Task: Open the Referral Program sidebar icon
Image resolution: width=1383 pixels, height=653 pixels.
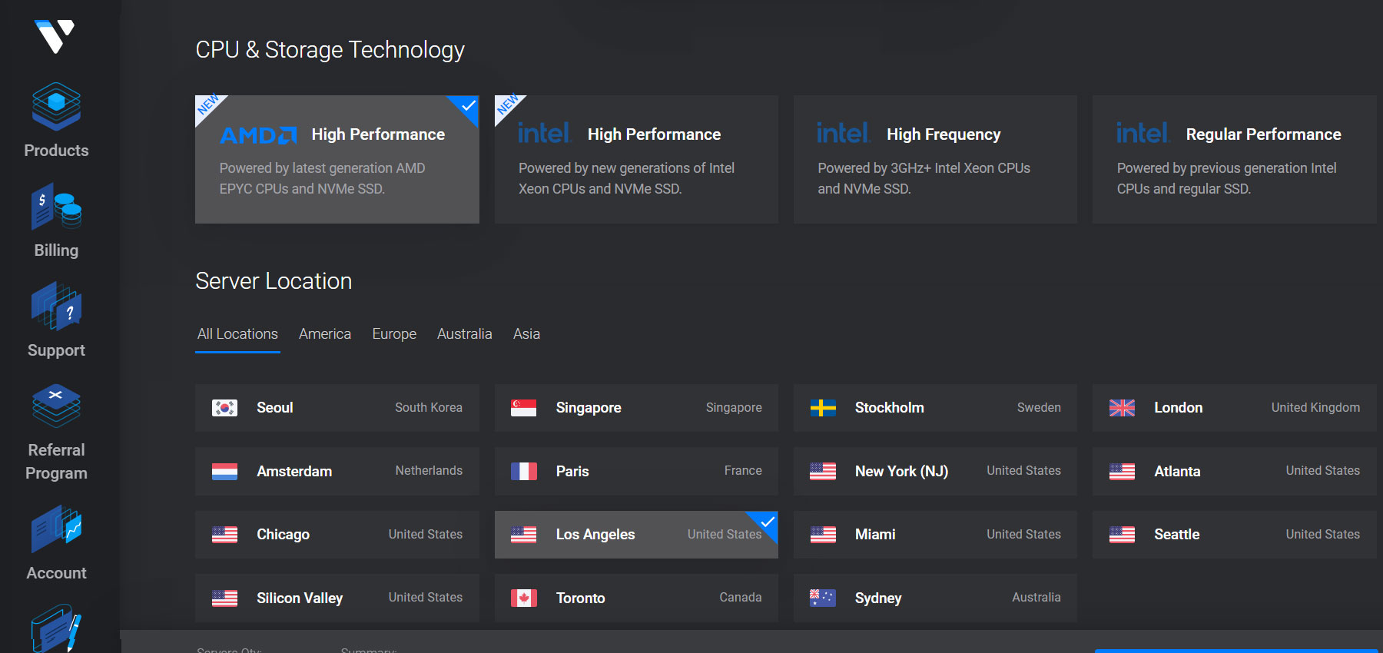Action: tap(56, 406)
